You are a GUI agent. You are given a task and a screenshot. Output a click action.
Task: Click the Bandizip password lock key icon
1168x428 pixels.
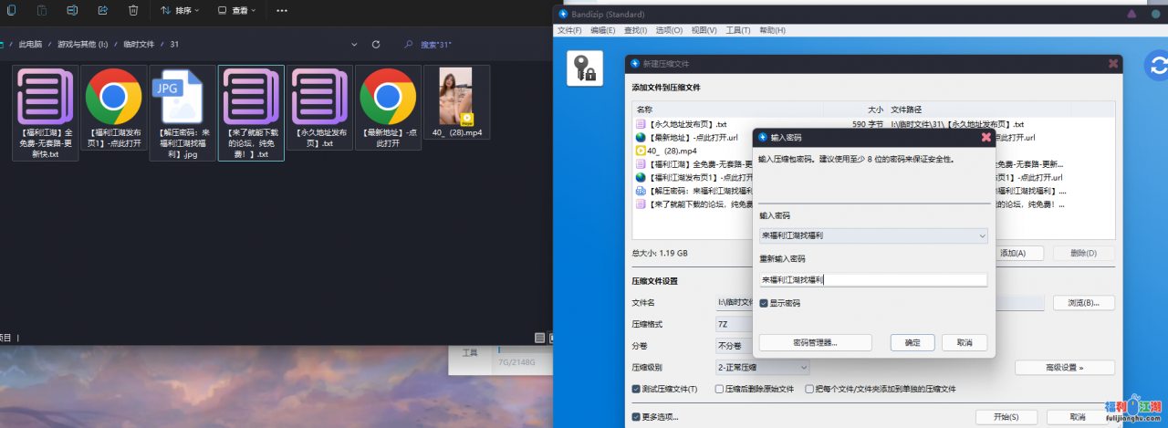[x=584, y=68]
